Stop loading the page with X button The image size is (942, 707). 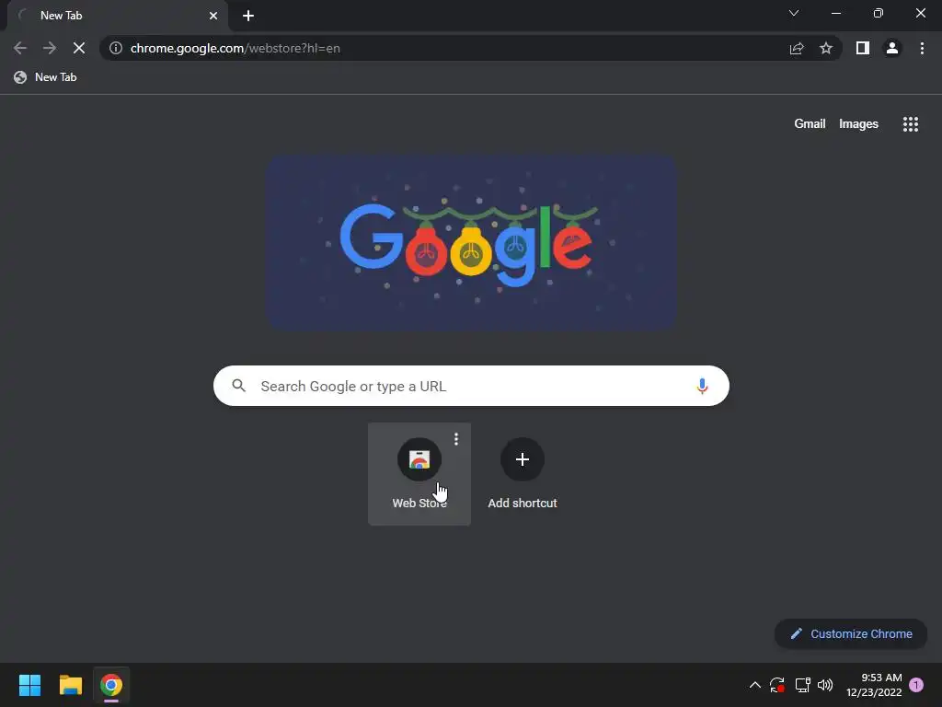tap(79, 48)
